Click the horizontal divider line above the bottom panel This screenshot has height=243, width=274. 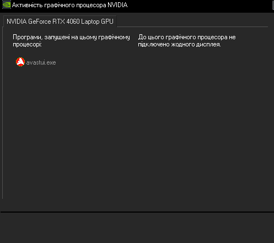(x=137, y=212)
